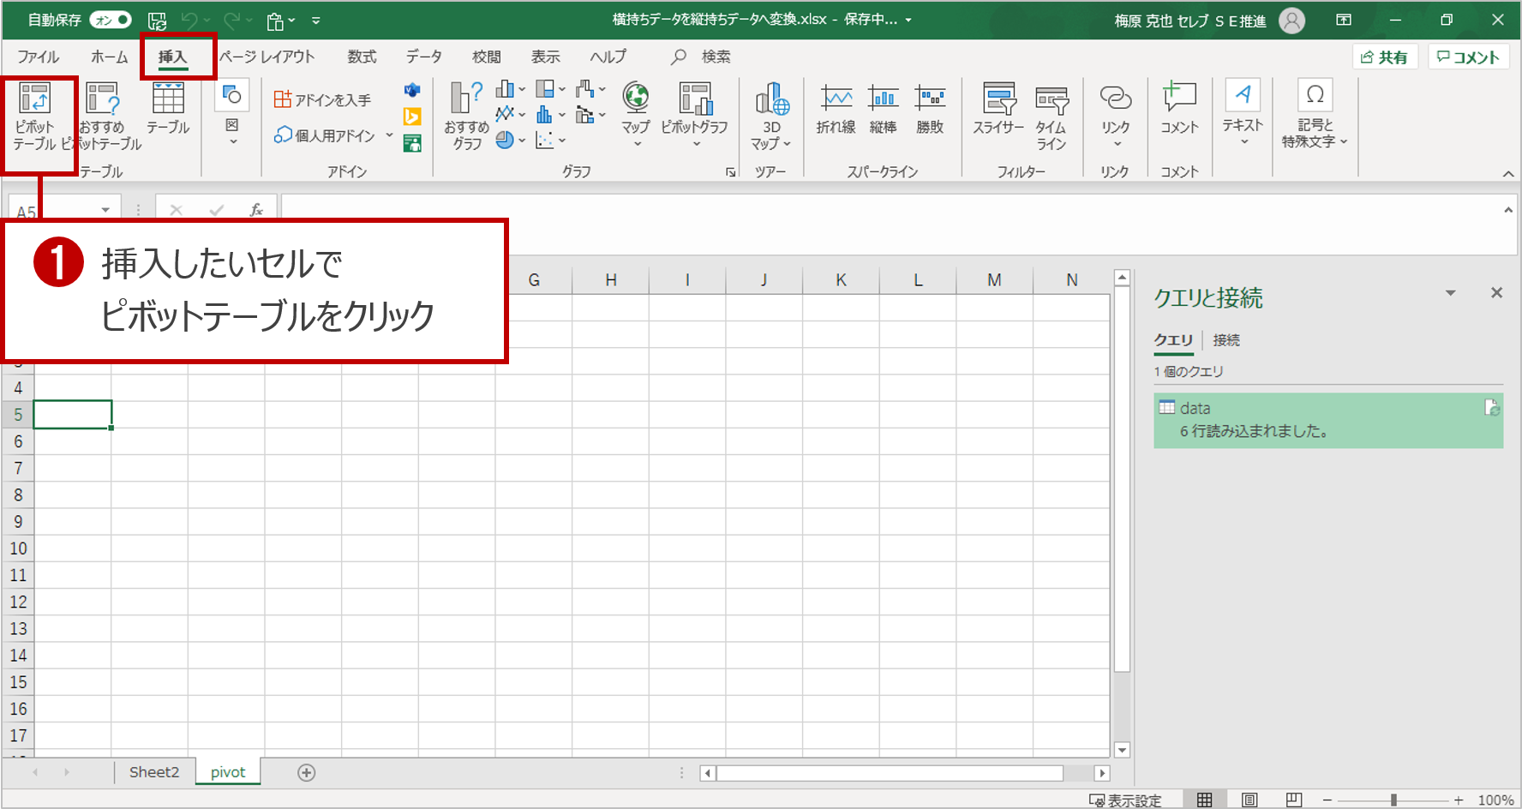
Task: Click the 検索 search box
Action: tap(703, 57)
